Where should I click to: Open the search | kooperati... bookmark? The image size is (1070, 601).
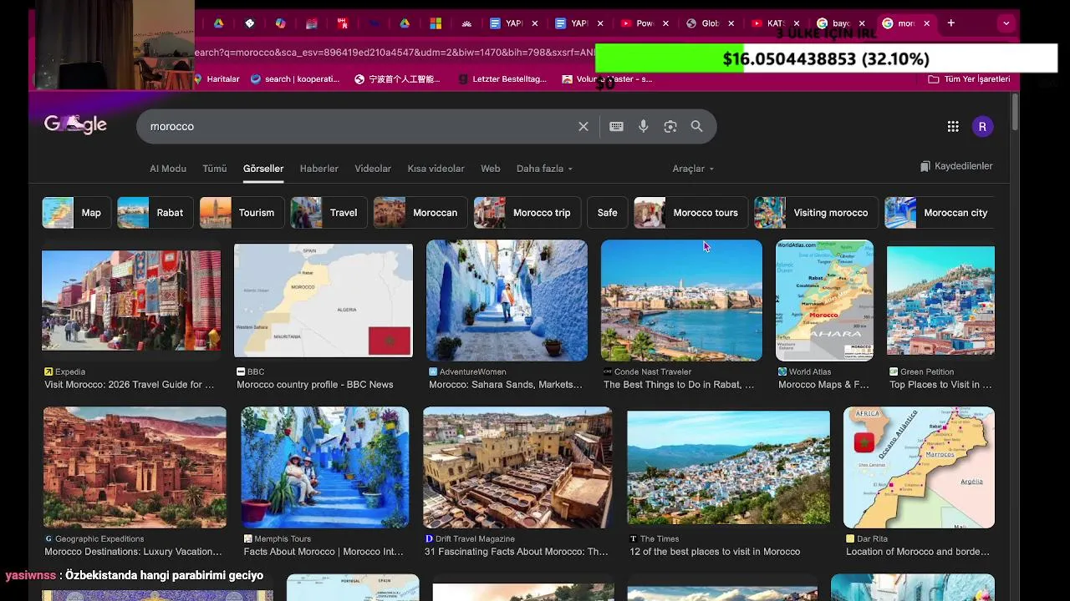[295, 79]
